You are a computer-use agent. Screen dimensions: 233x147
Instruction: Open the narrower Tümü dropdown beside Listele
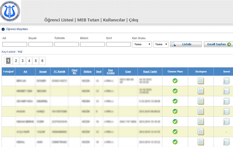[x=161, y=44]
